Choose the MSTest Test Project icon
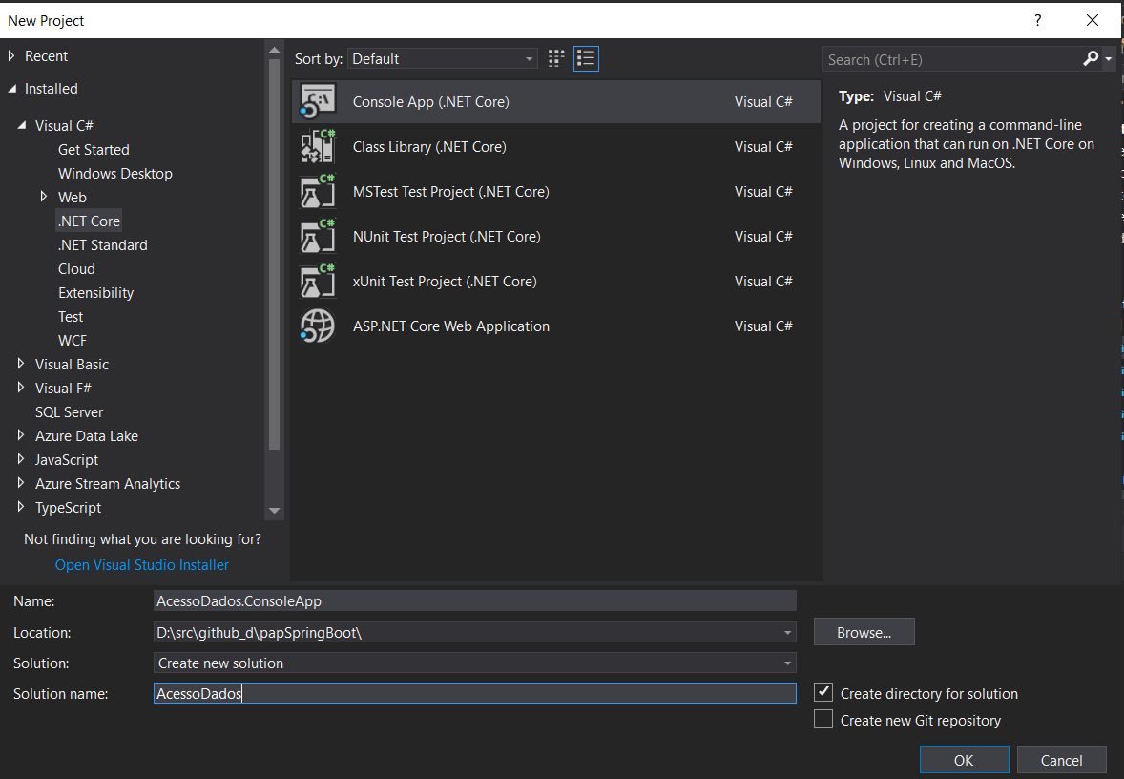1124x779 pixels. [x=318, y=192]
